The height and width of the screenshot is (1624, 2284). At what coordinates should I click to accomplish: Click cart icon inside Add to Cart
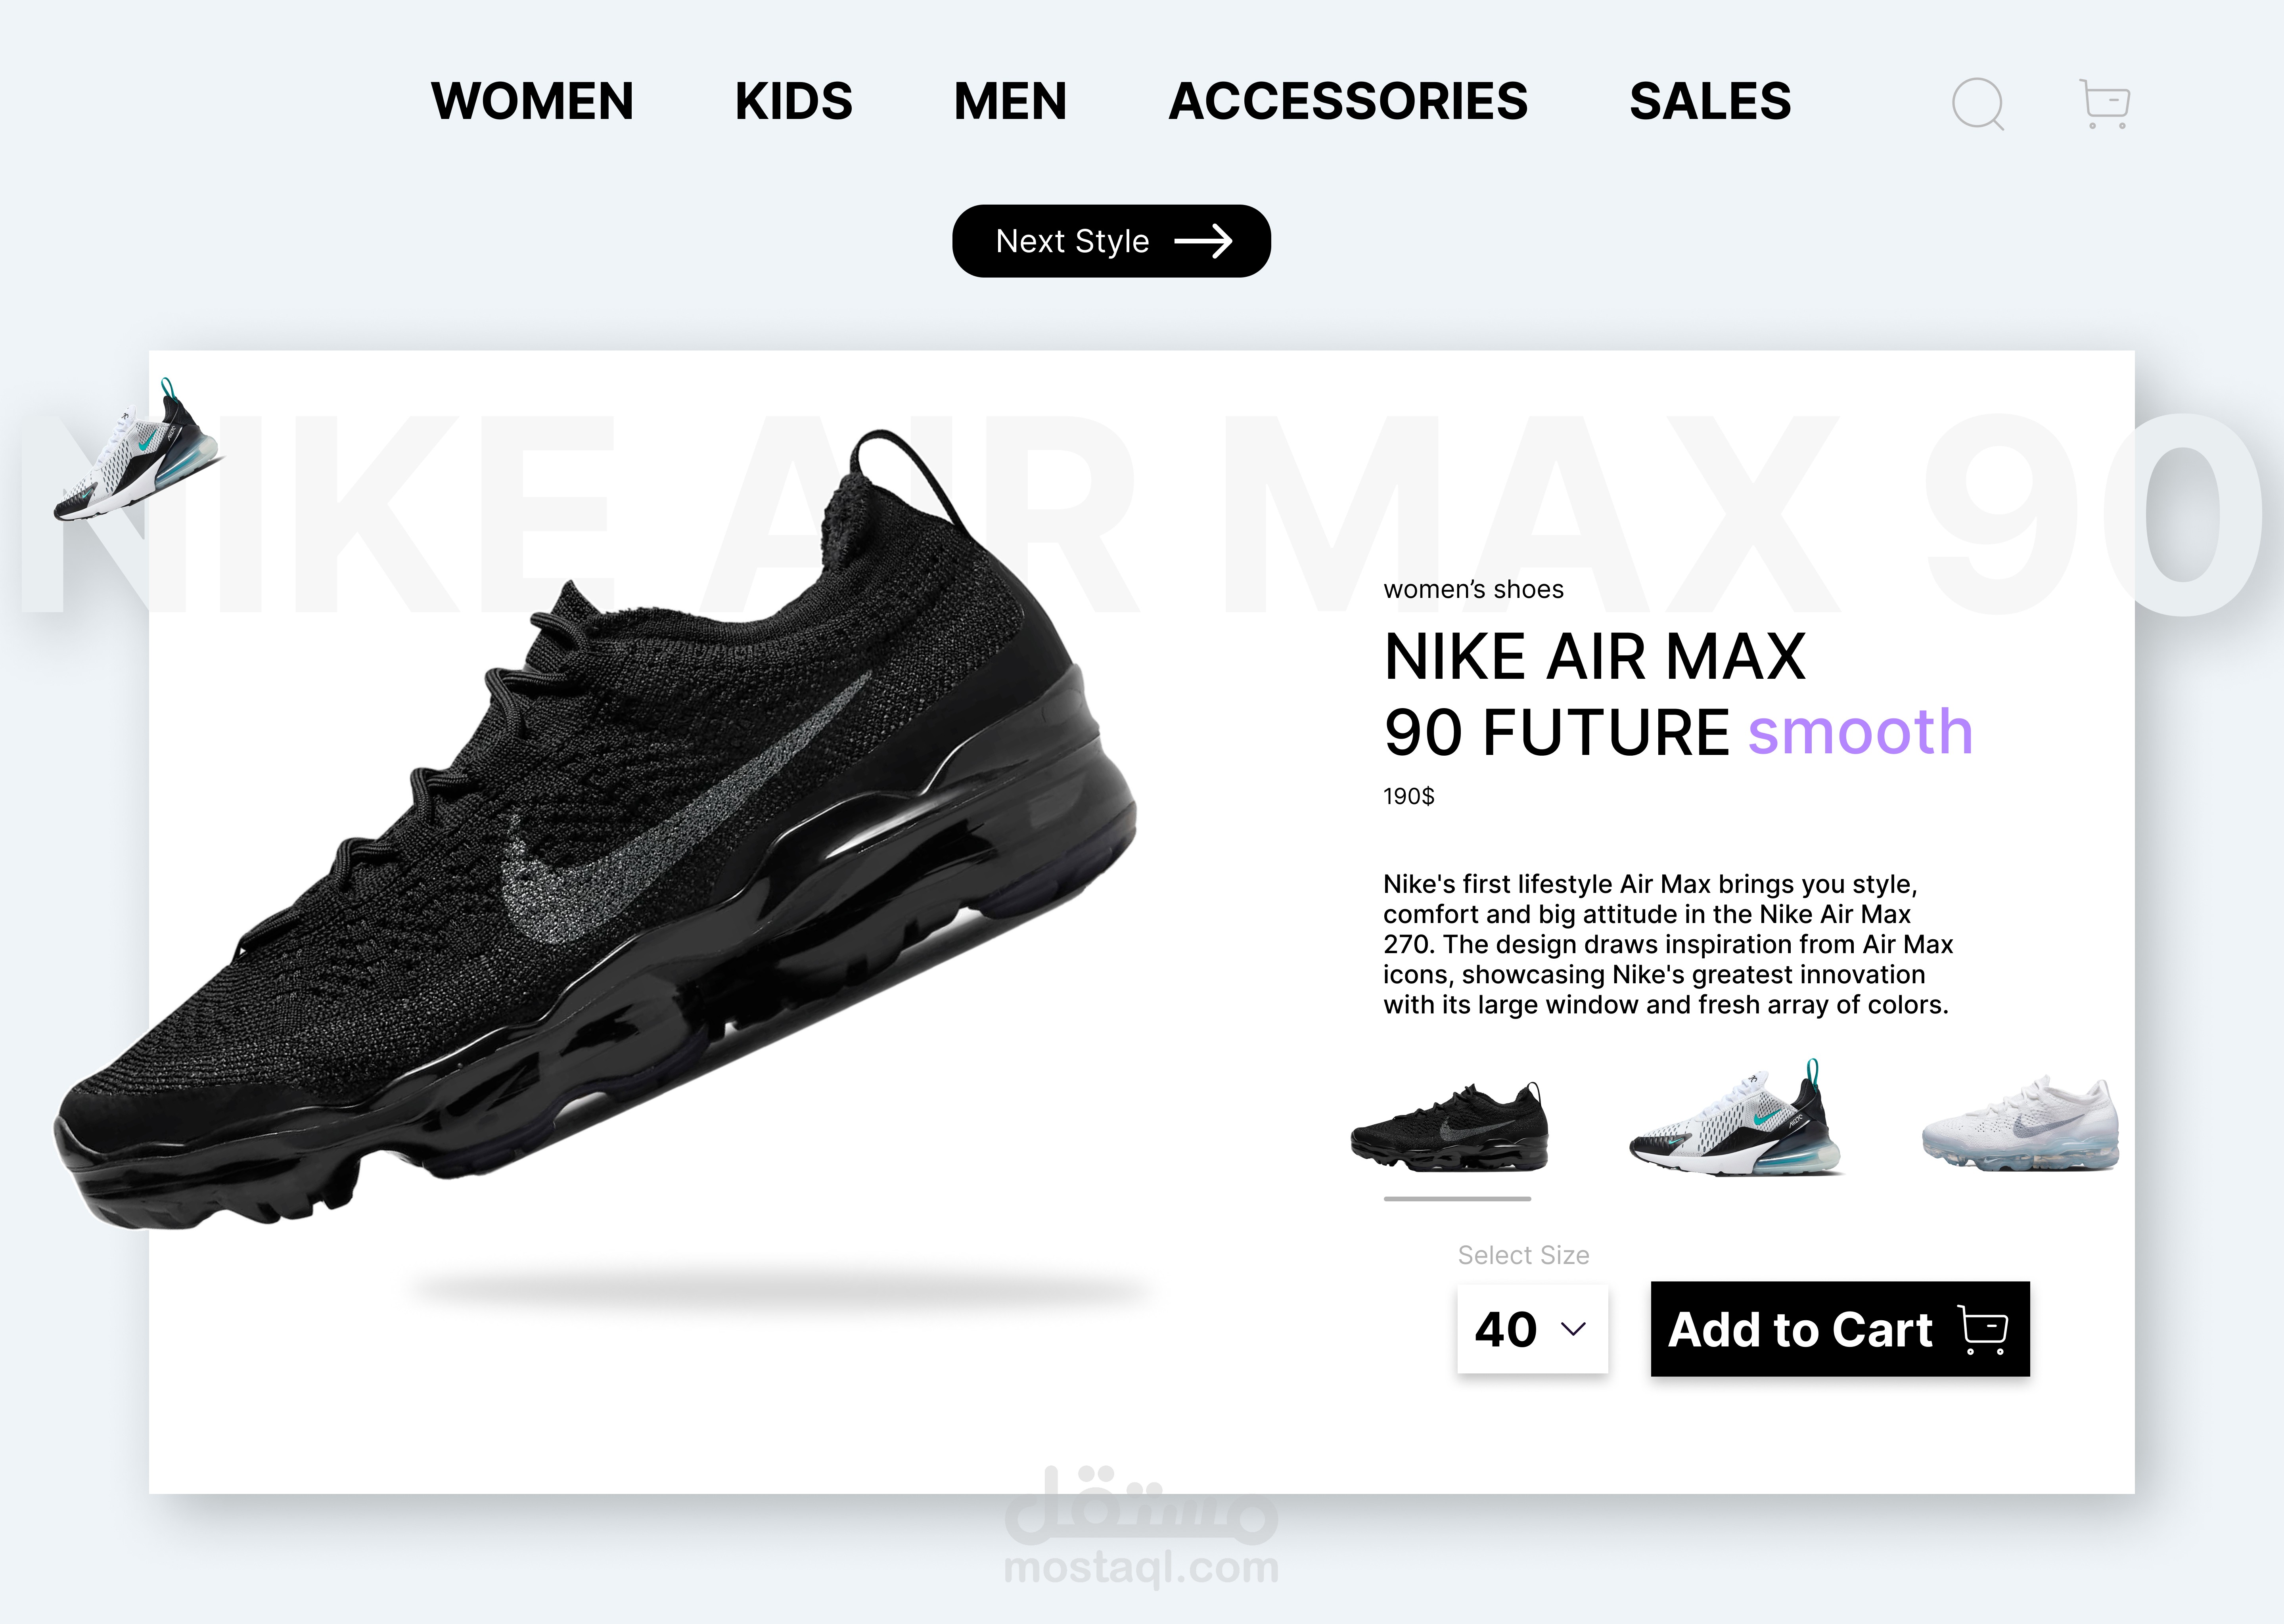[1983, 1330]
